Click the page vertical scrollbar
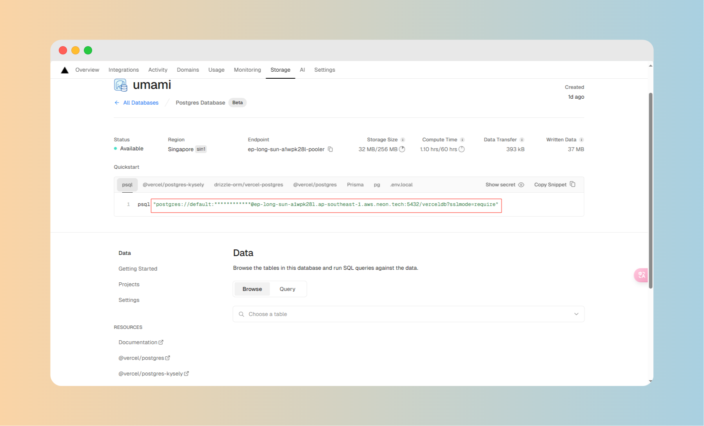This screenshot has height=426, width=704. click(x=650, y=190)
